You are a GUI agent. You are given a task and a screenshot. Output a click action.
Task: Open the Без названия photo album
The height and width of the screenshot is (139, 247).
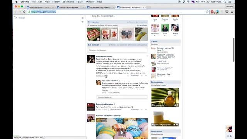[x=165, y=97]
